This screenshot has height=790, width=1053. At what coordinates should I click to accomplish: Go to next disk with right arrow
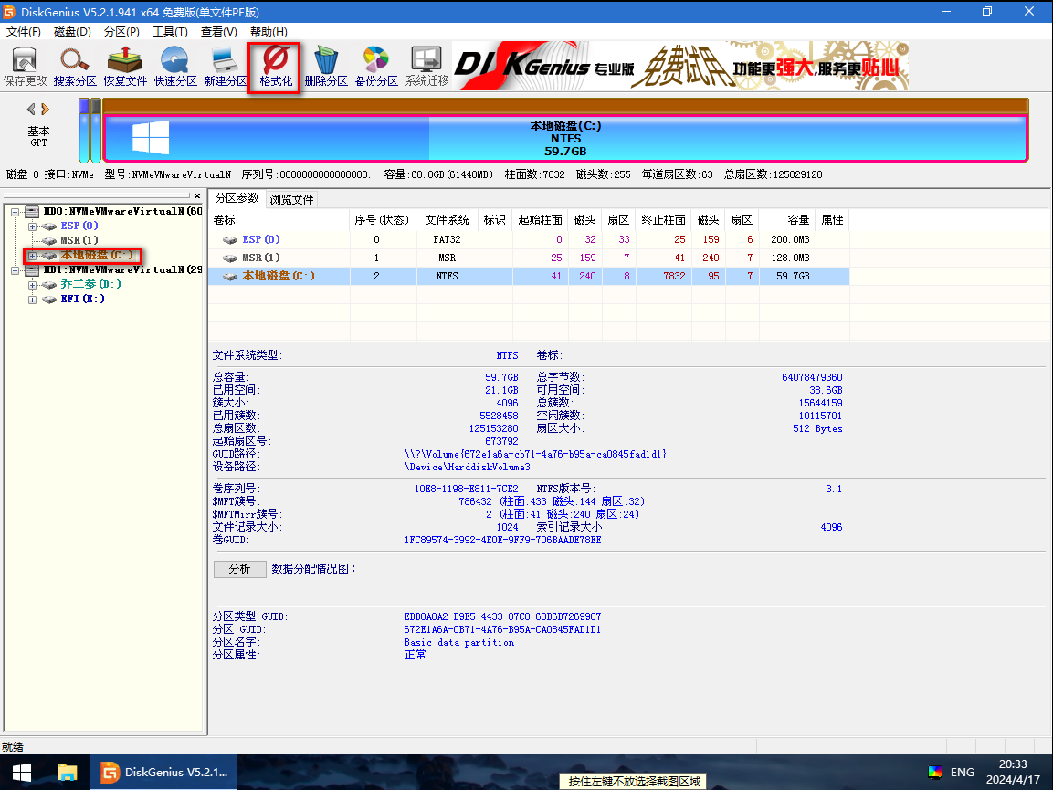tap(45, 109)
